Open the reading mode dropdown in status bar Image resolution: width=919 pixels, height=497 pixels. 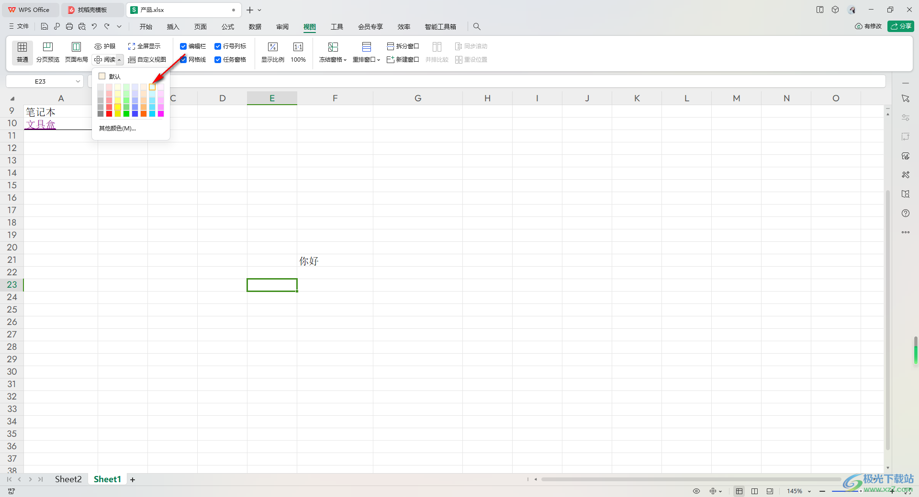click(x=720, y=491)
